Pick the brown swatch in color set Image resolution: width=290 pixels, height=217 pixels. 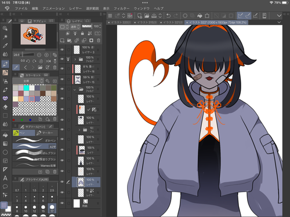tap(43, 93)
